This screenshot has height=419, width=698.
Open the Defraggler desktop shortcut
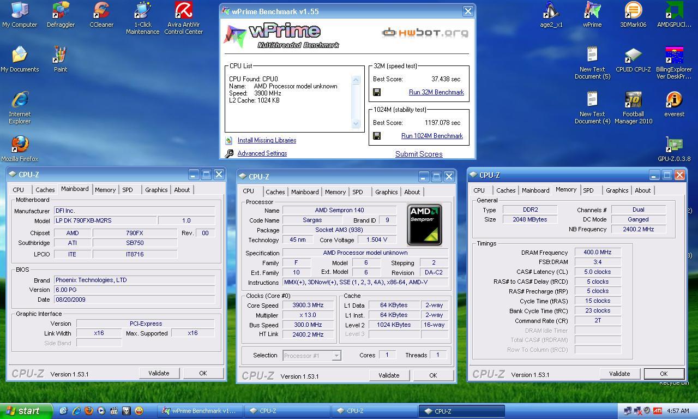(61, 15)
